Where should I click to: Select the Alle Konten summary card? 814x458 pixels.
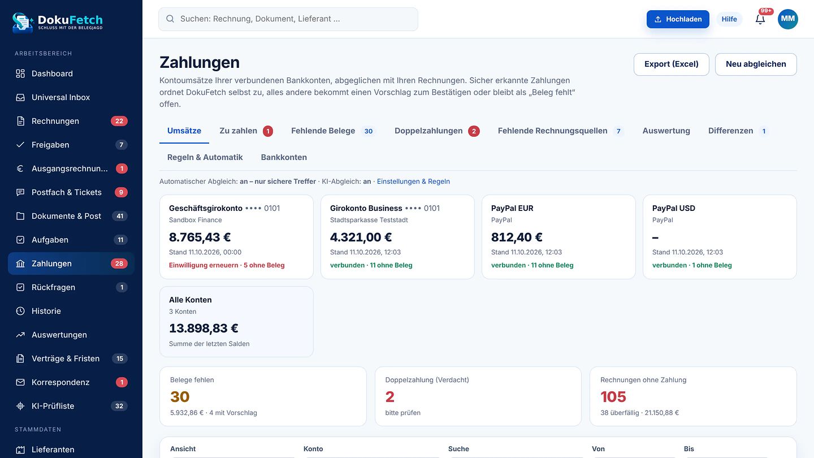tap(236, 322)
